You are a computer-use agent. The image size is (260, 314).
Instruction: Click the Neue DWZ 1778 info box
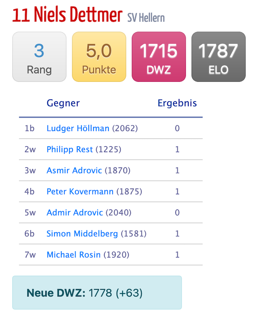[x=97, y=293]
